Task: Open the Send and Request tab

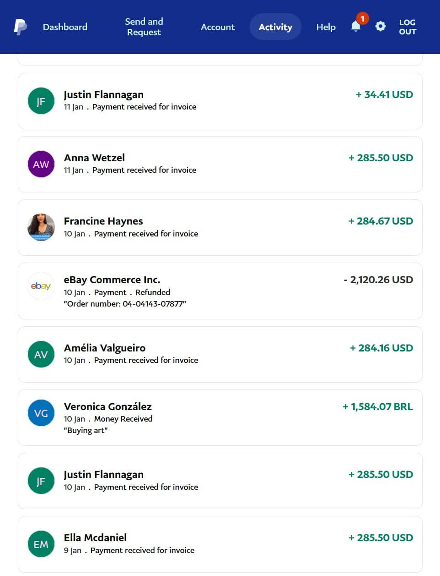Action: click(x=144, y=27)
